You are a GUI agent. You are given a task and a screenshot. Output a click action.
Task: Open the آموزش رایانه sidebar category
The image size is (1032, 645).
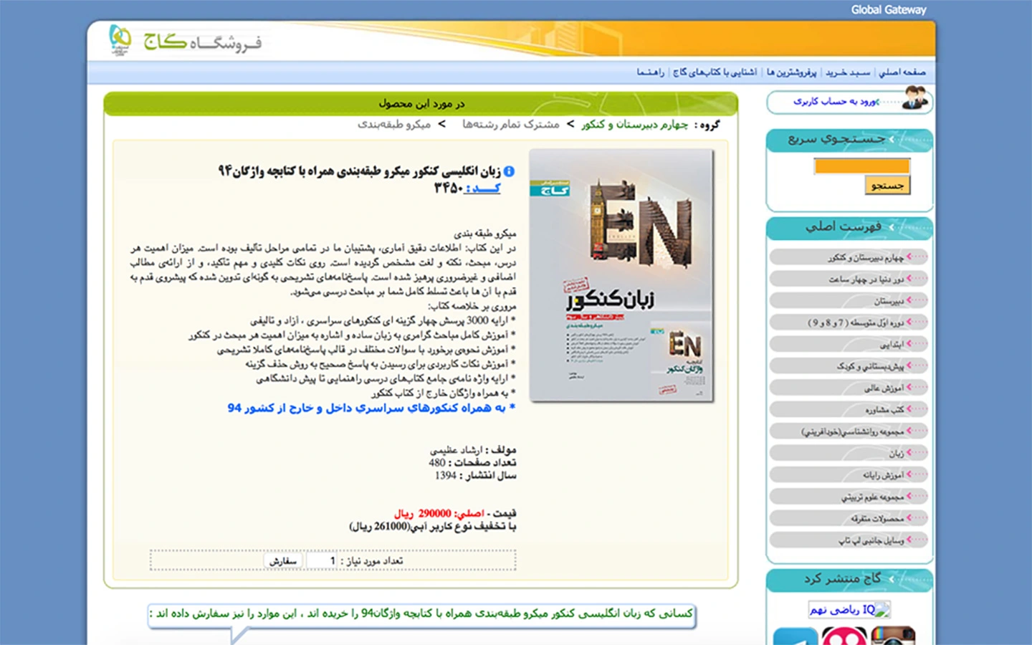(x=849, y=474)
